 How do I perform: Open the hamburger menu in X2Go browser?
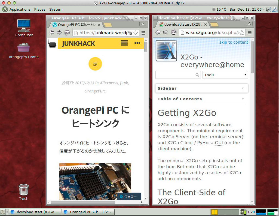click(249, 33)
